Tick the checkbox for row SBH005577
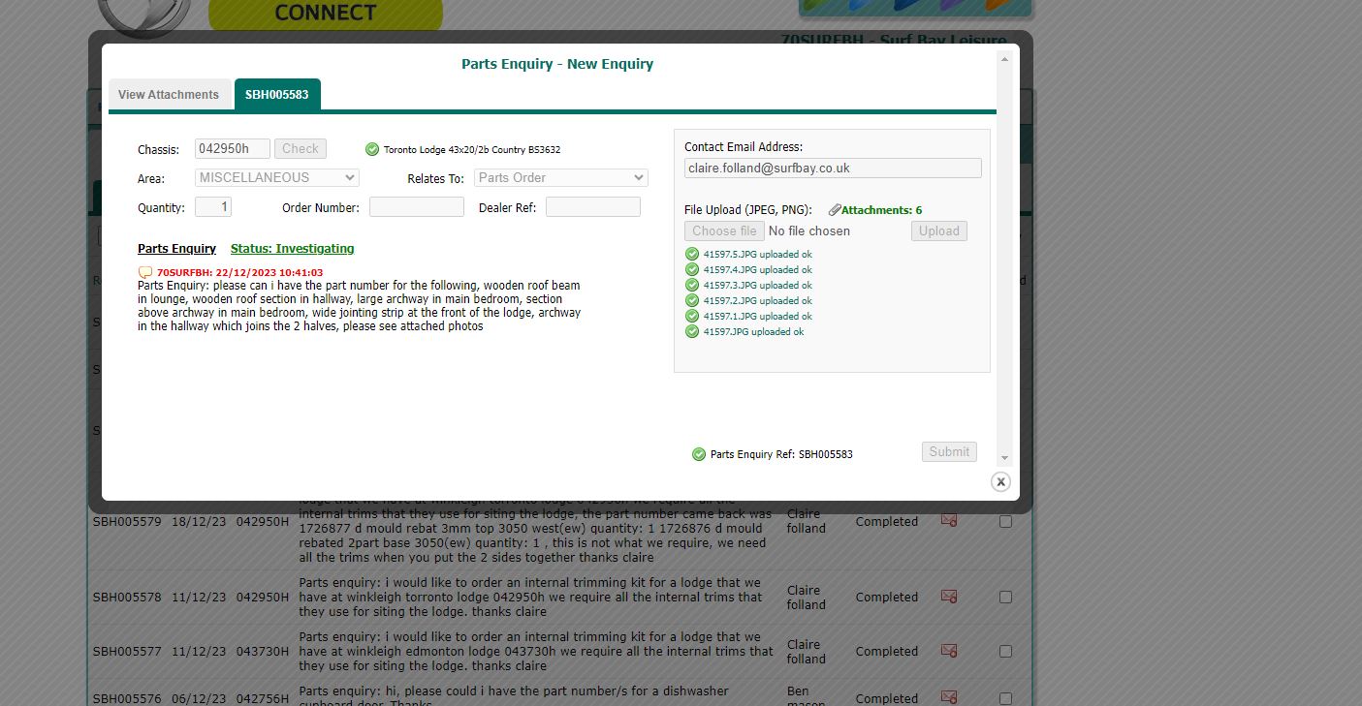The width and height of the screenshot is (1362, 706). point(1005,651)
